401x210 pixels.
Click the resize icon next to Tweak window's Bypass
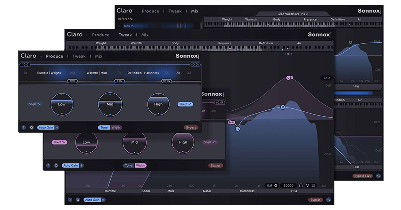pos(328,200)
